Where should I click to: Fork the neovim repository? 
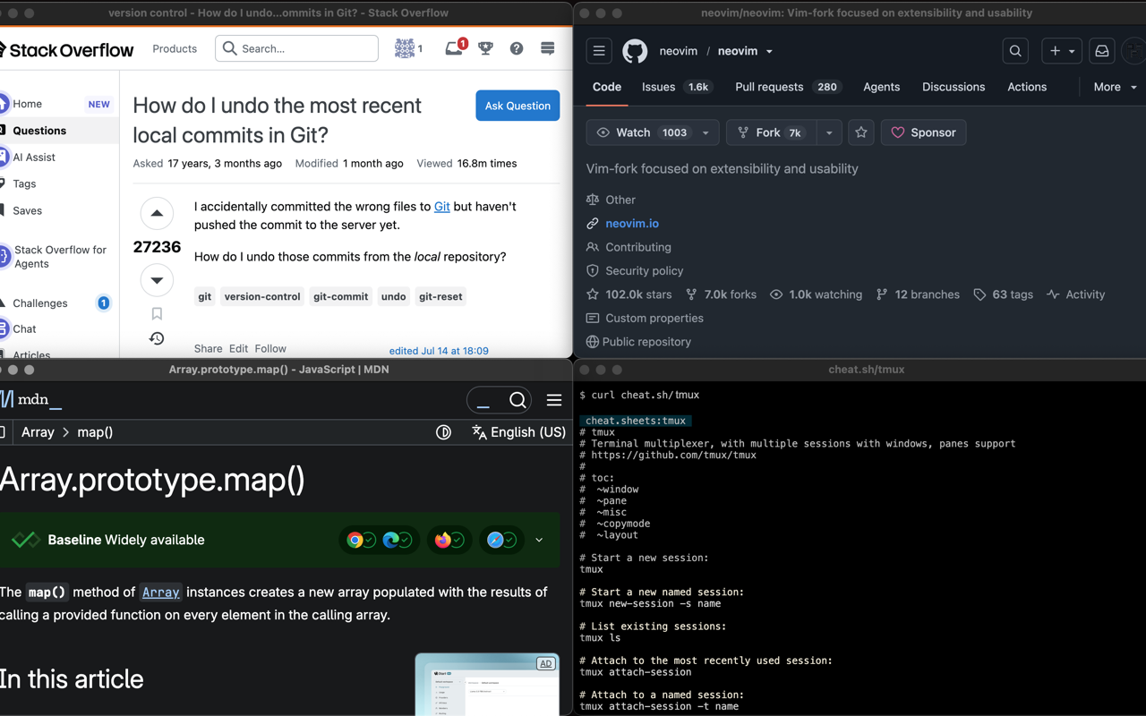click(771, 132)
